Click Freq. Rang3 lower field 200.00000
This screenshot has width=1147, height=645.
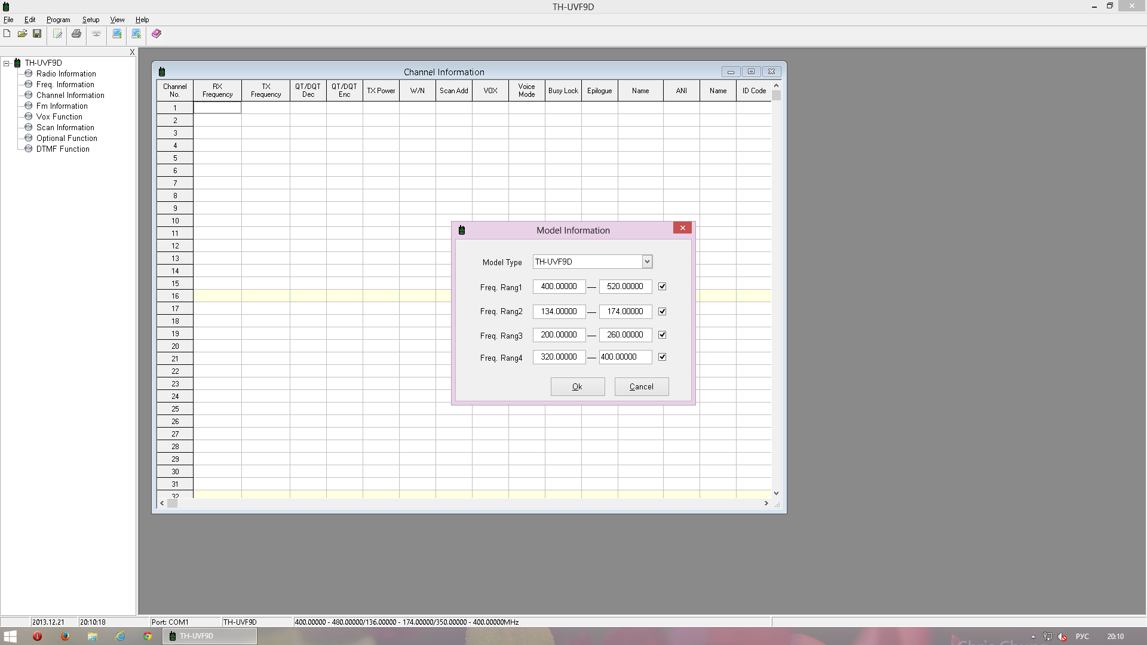click(559, 335)
